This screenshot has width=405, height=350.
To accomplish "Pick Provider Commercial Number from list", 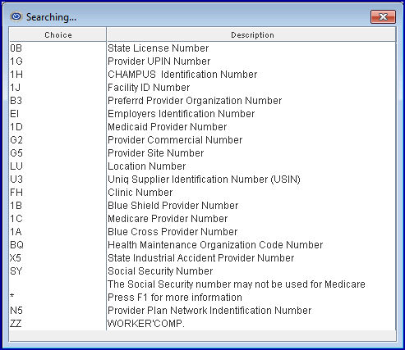I will coord(203,140).
